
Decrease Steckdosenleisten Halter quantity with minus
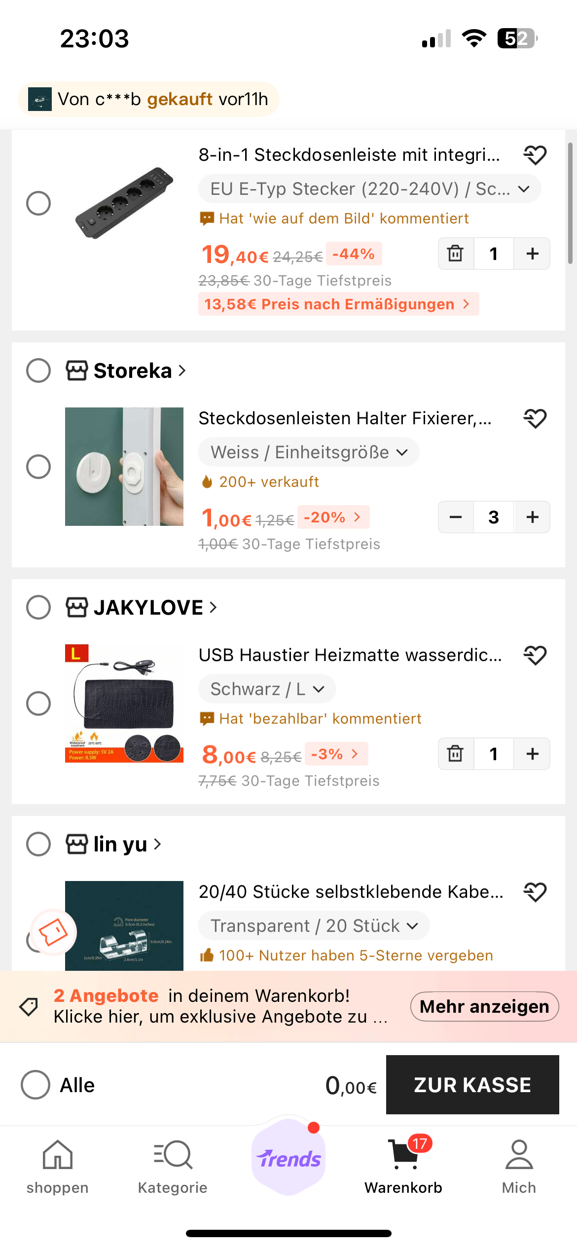click(456, 517)
